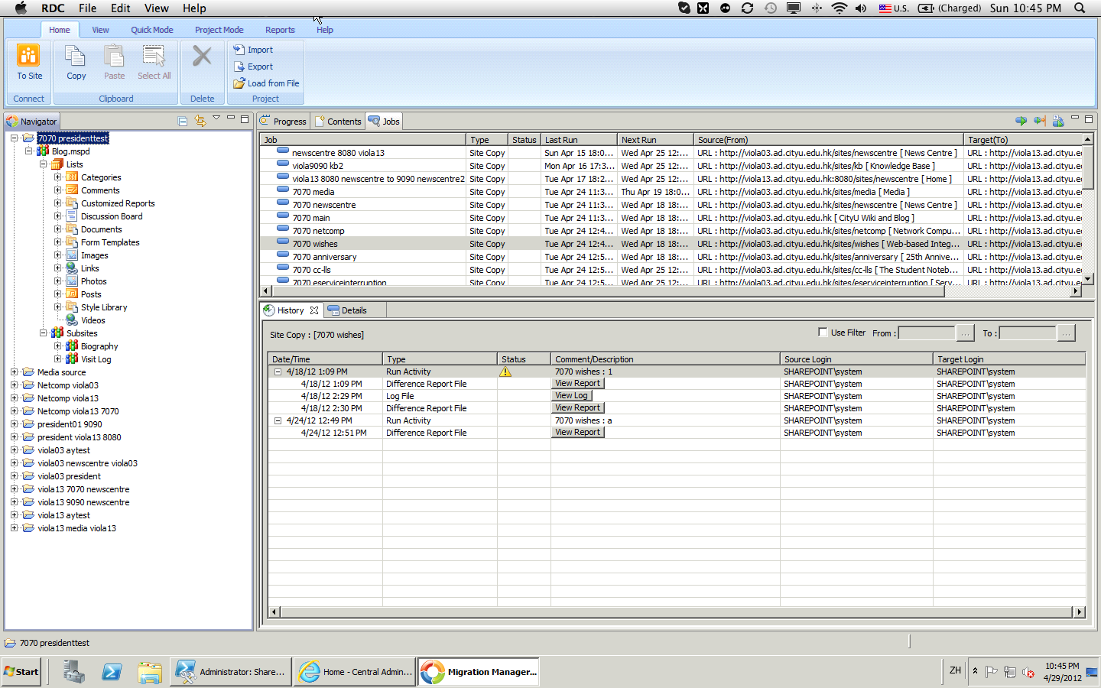
Task: Collapse the Blog.mspd node
Action: pyautogui.click(x=28, y=151)
